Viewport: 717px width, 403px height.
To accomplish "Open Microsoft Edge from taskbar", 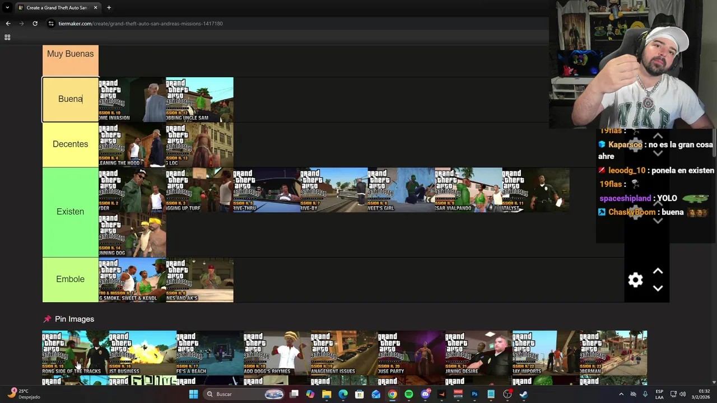I will [x=343, y=394].
